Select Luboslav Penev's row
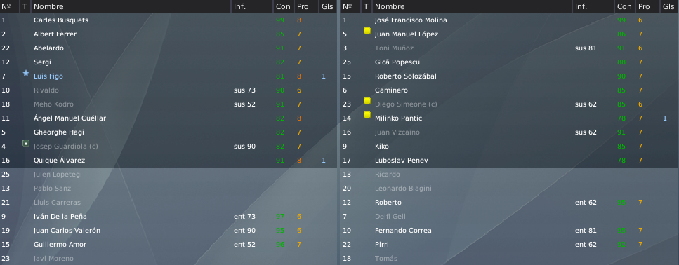The width and height of the screenshot is (679, 265). coord(509,161)
